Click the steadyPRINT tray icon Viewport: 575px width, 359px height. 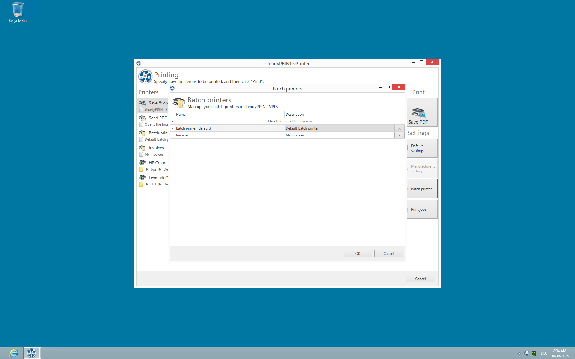pos(527,353)
